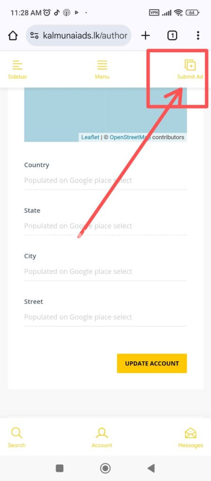Focus the State input field
Image resolution: width=211 pixels, height=481 pixels.
click(105, 226)
